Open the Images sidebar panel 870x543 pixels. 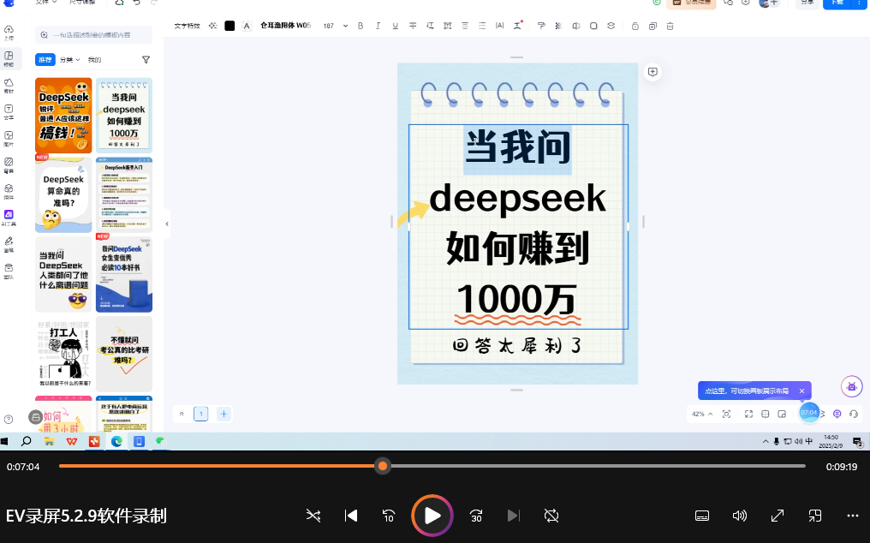pos(9,138)
